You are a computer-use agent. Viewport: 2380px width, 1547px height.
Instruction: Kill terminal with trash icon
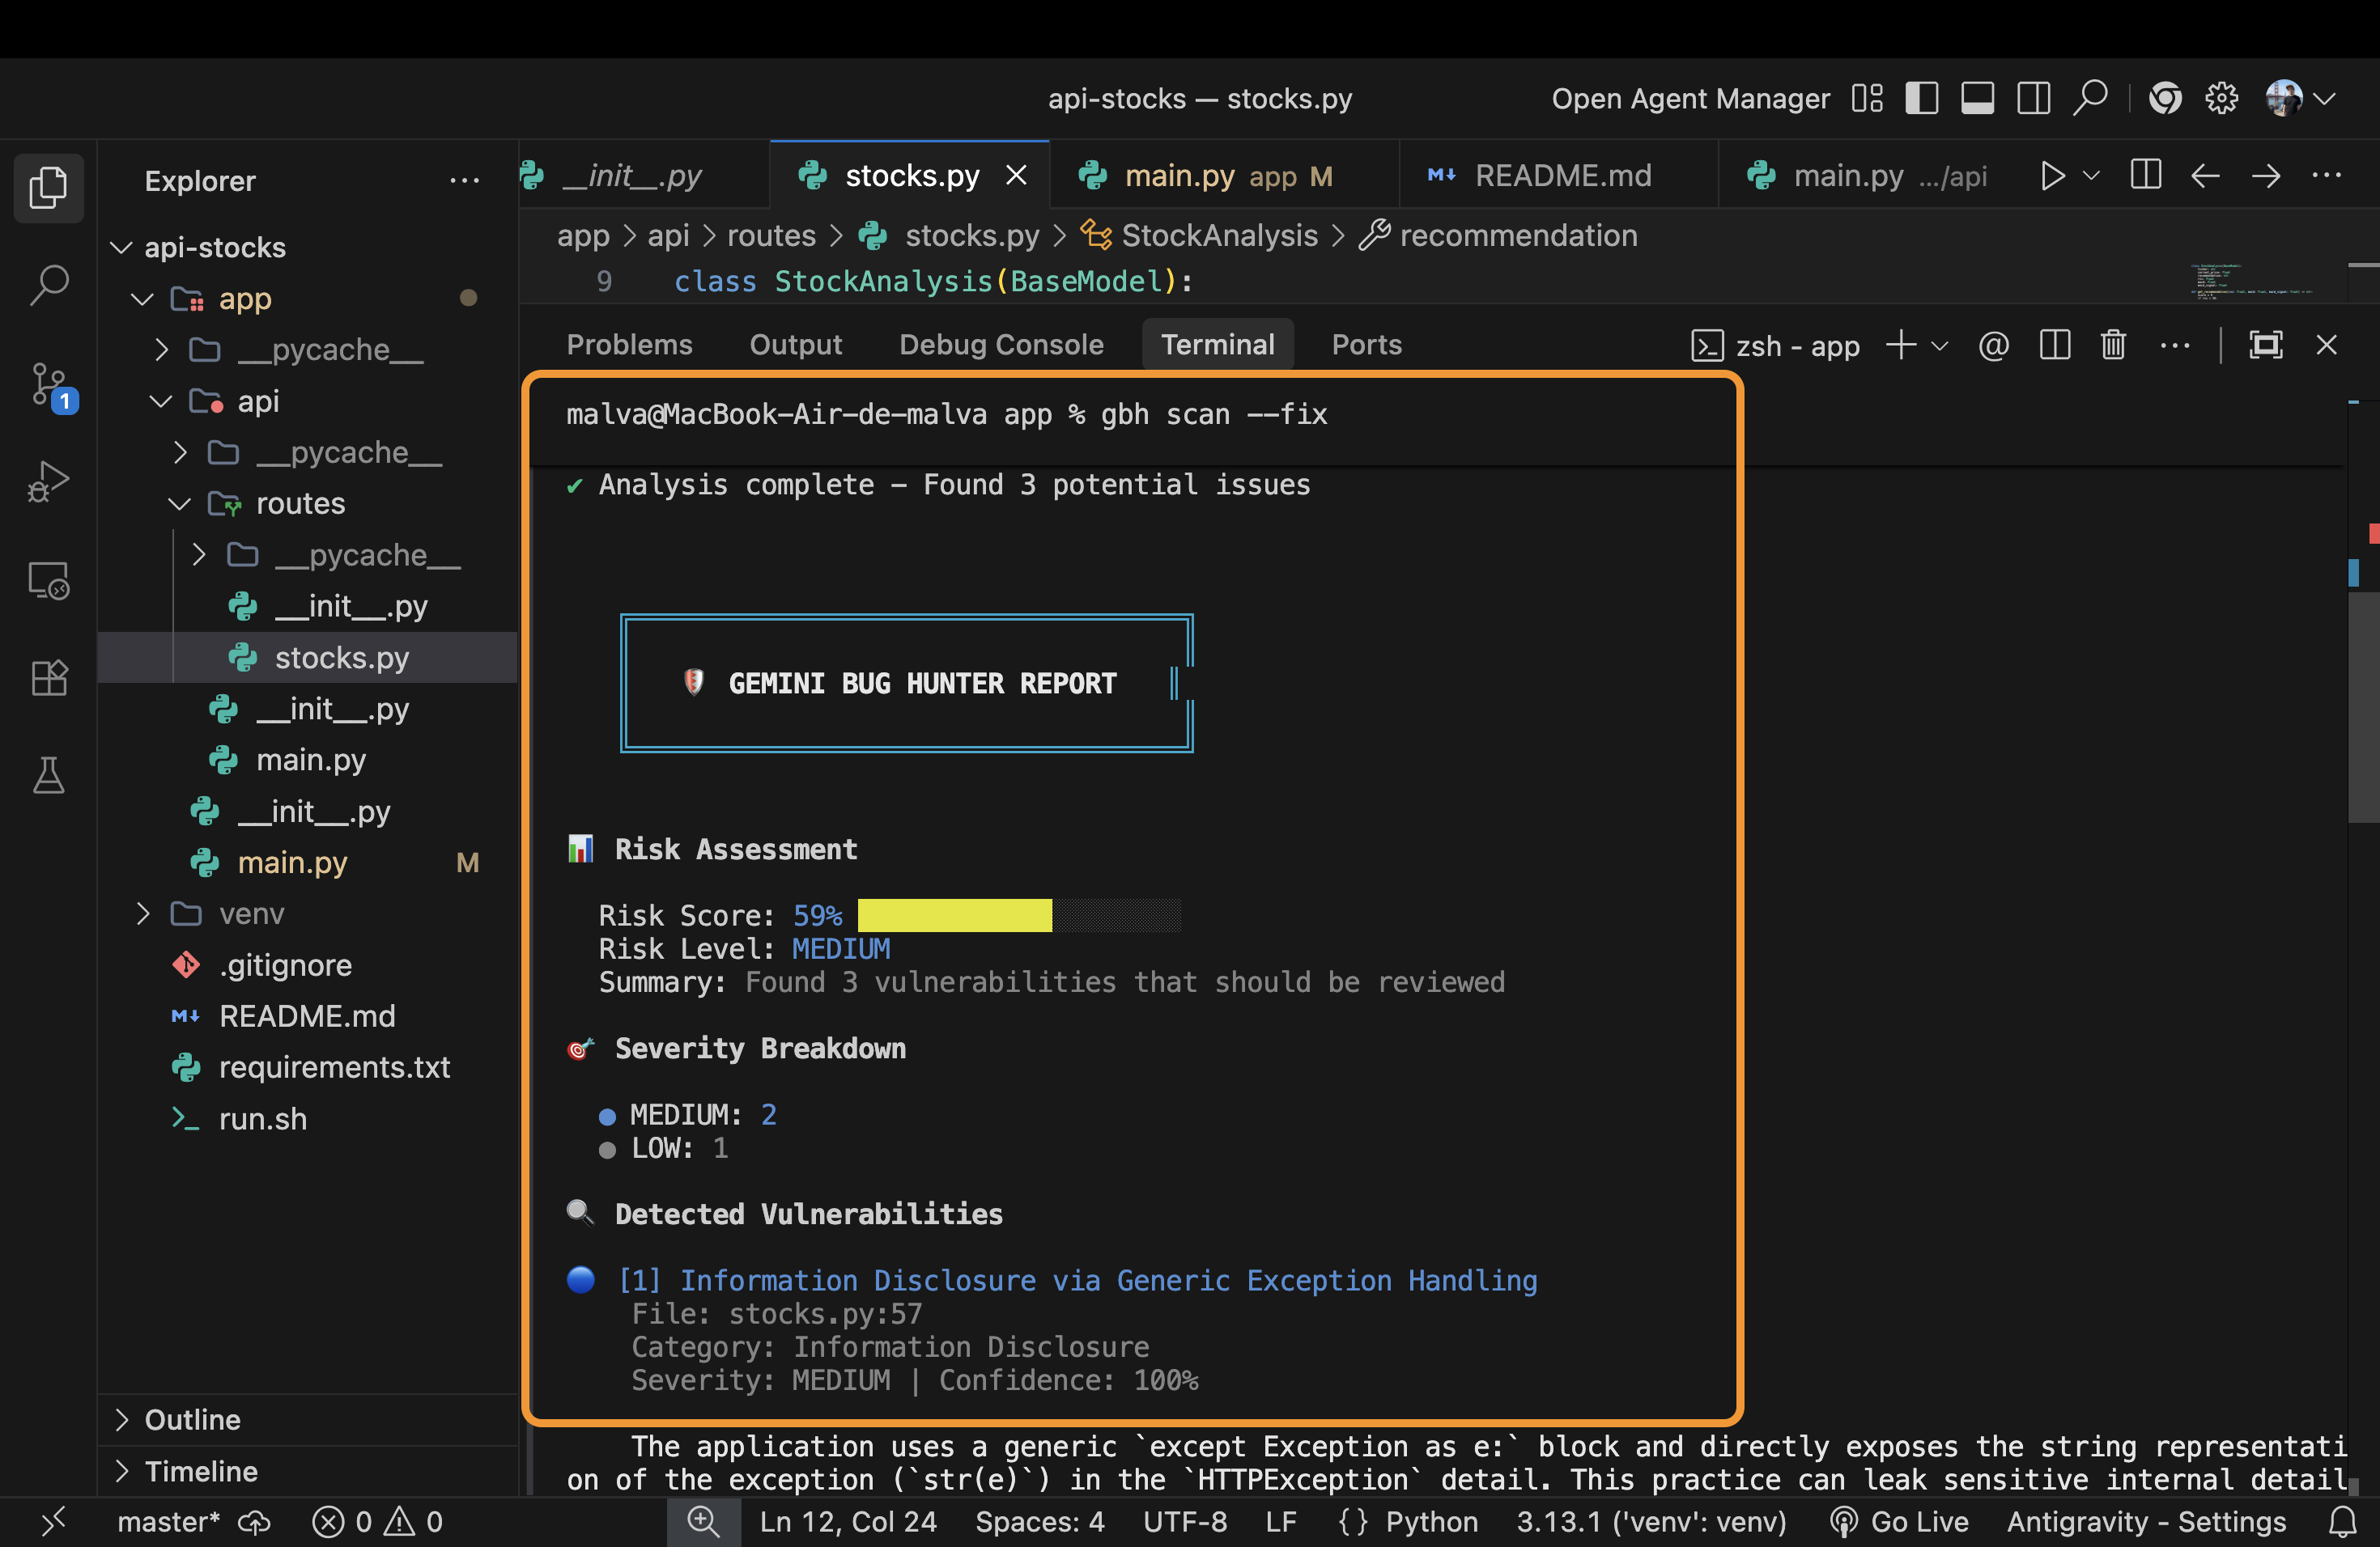pos(2112,345)
